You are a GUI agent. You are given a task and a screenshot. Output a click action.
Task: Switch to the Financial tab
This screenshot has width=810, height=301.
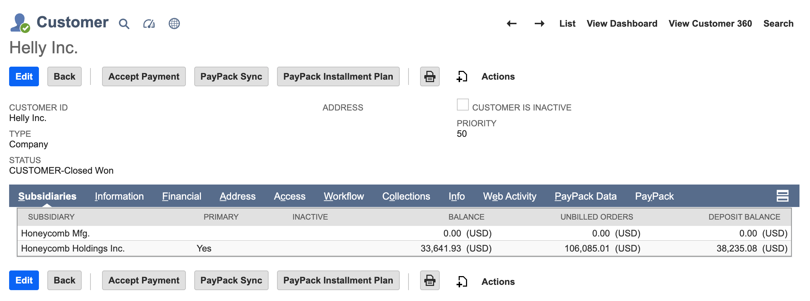click(182, 196)
